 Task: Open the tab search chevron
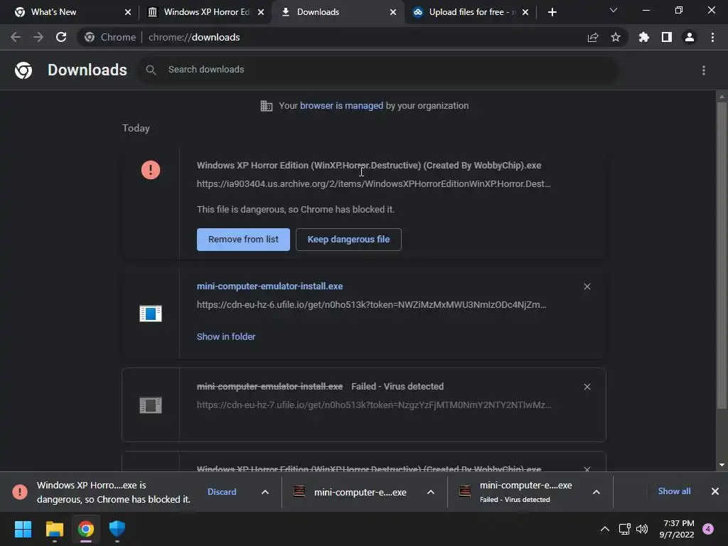click(x=614, y=10)
